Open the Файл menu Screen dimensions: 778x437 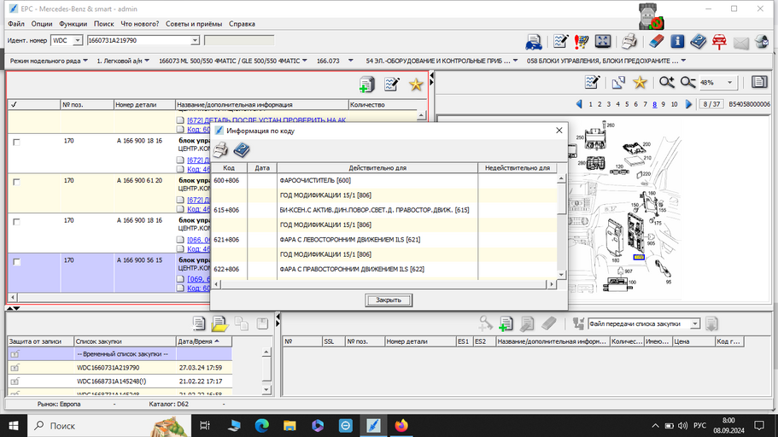[16, 24]
